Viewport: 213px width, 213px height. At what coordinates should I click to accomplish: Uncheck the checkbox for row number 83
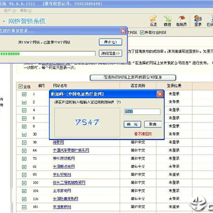24,175
